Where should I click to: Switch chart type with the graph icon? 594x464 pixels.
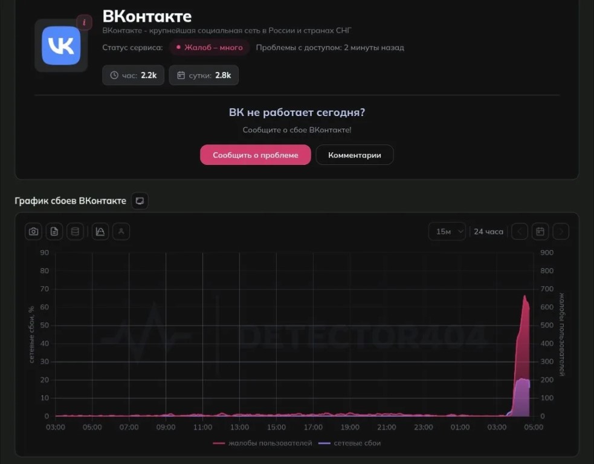pos(100,231)
